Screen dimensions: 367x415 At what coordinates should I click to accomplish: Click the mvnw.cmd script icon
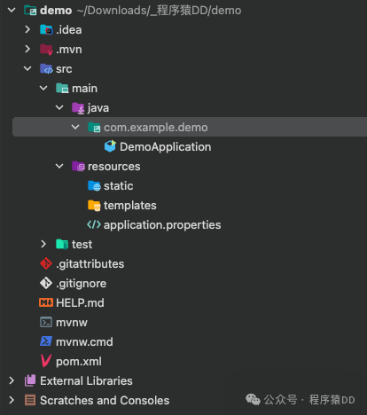pos(46,341)
